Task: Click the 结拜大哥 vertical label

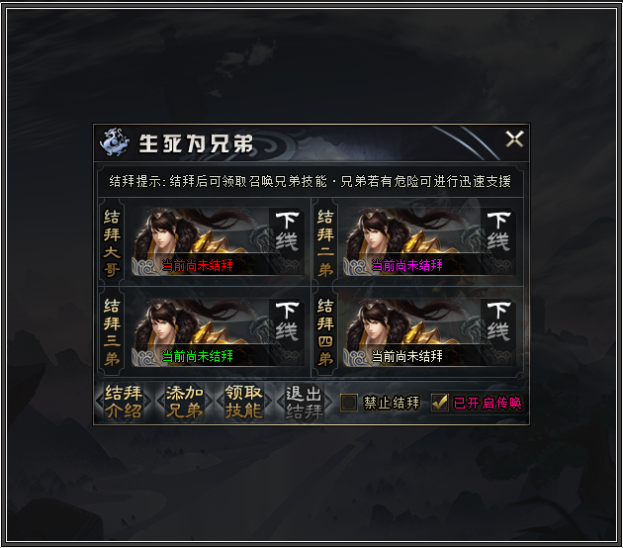Action: coord(112,242)
